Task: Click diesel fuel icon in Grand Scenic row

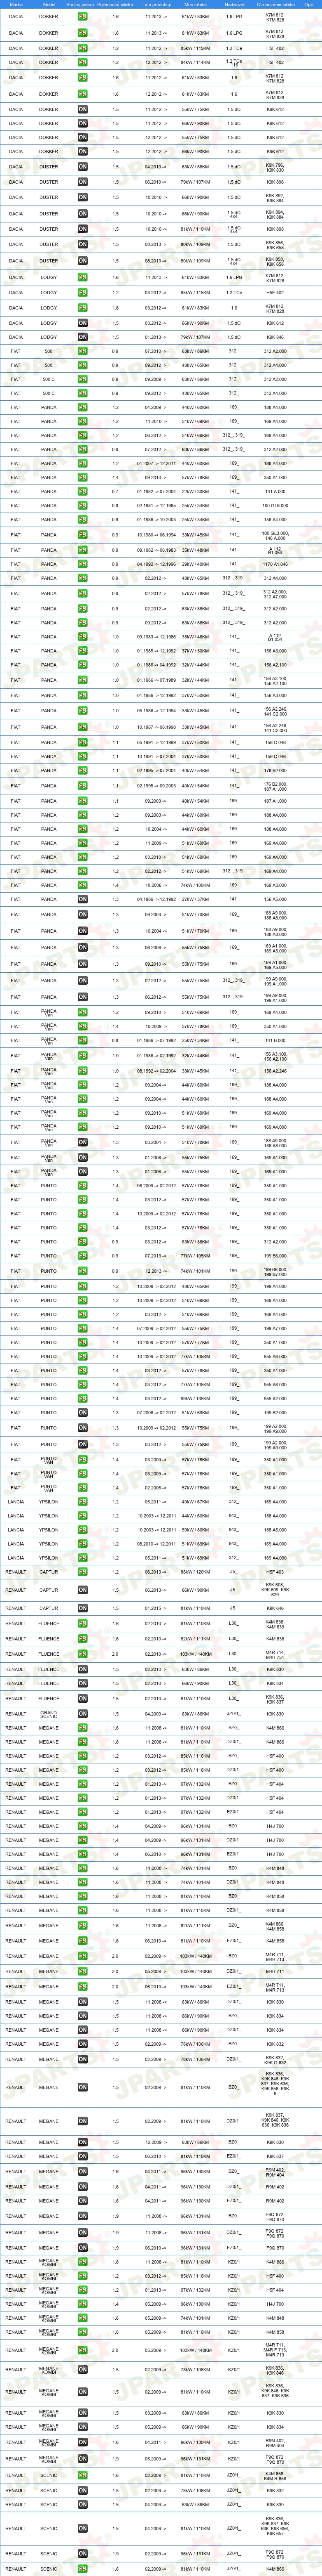Action: pos(83,1713)
